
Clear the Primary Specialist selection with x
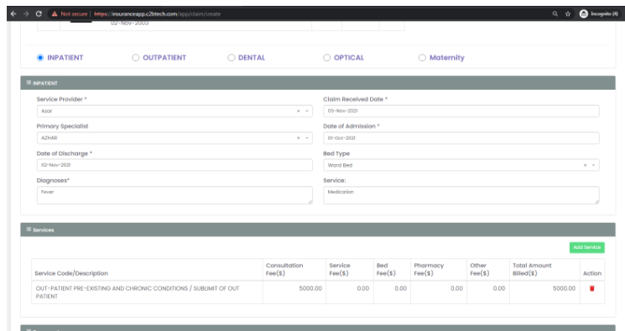[x=298, y=138]
